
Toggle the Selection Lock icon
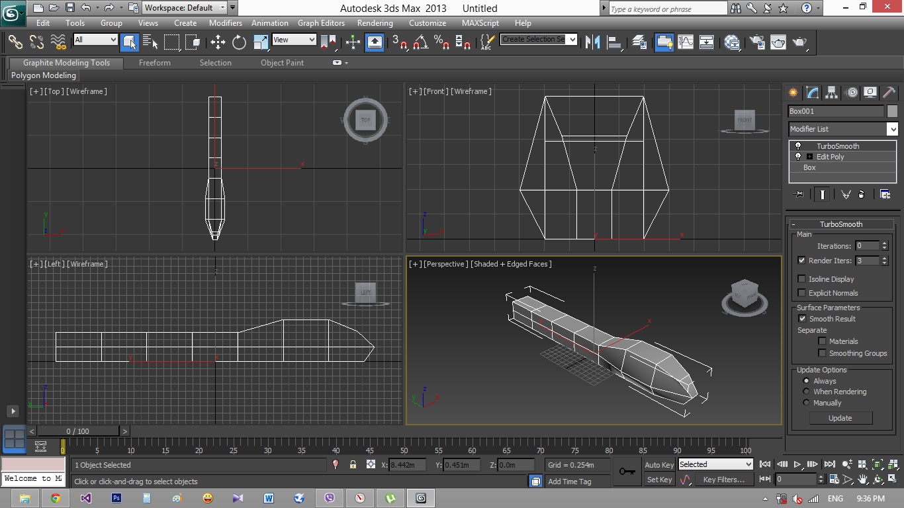(353, 465)
